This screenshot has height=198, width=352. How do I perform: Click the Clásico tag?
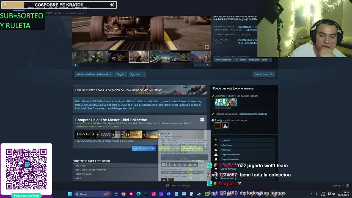tap(243, 60)
